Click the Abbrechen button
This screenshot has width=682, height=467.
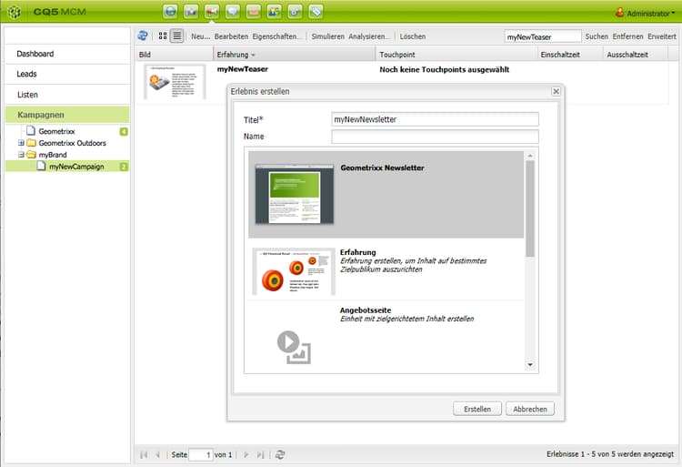pyautogui.click(x=530, y=409)
